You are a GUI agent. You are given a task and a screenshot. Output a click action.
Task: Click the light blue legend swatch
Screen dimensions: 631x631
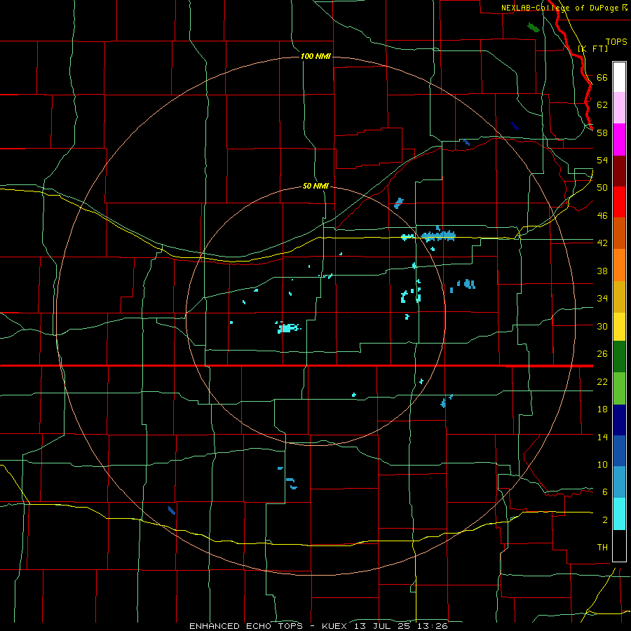[x=619, y=482]
